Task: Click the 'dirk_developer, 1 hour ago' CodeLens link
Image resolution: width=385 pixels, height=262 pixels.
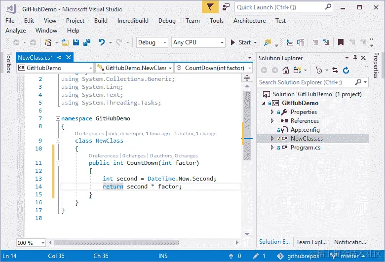Action: (x=139, y=134)
